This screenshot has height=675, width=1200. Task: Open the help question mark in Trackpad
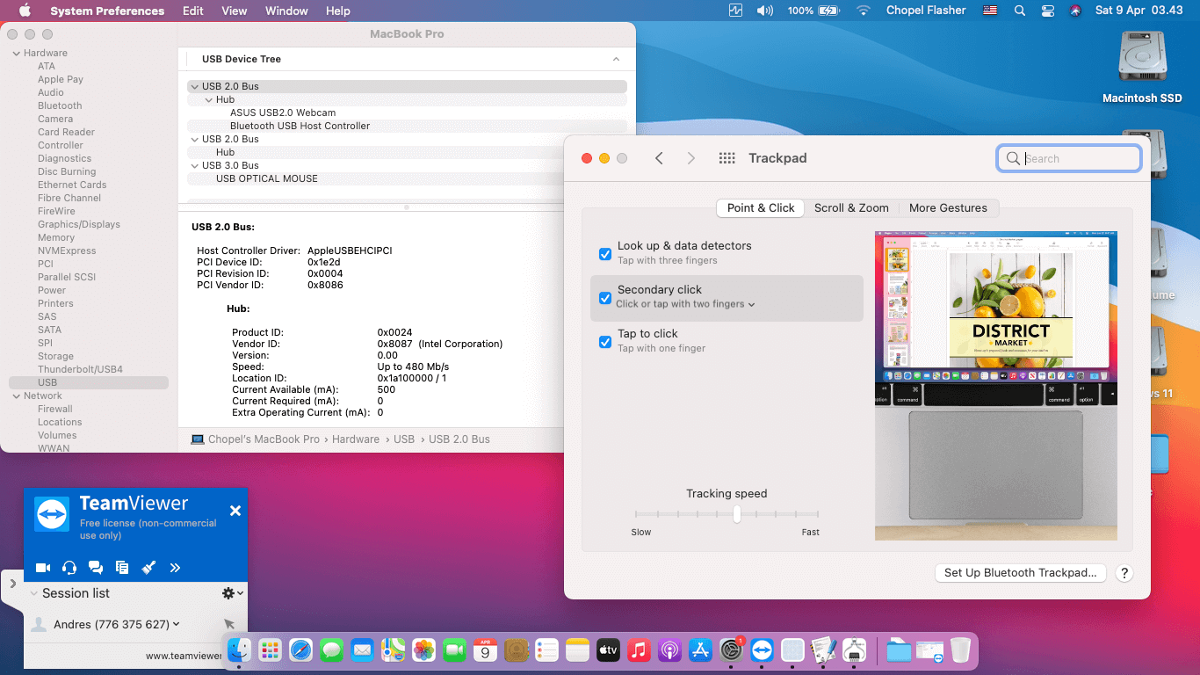(x=1124, y=573)
